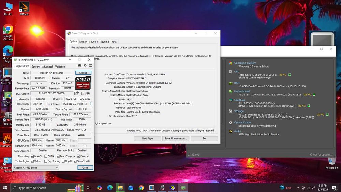The width and height of the screenshot is (341, 192).
Task: Toggle the OpenGL 4.6 checkbox
Action: pos(75,161)
